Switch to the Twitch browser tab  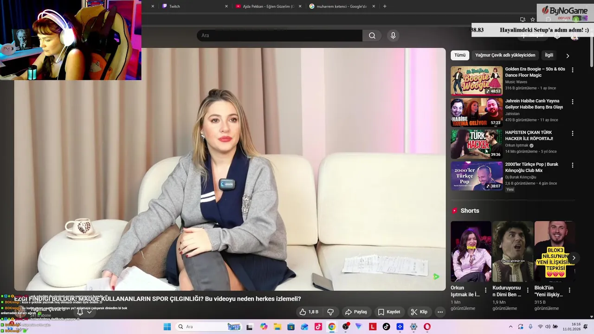195,6
